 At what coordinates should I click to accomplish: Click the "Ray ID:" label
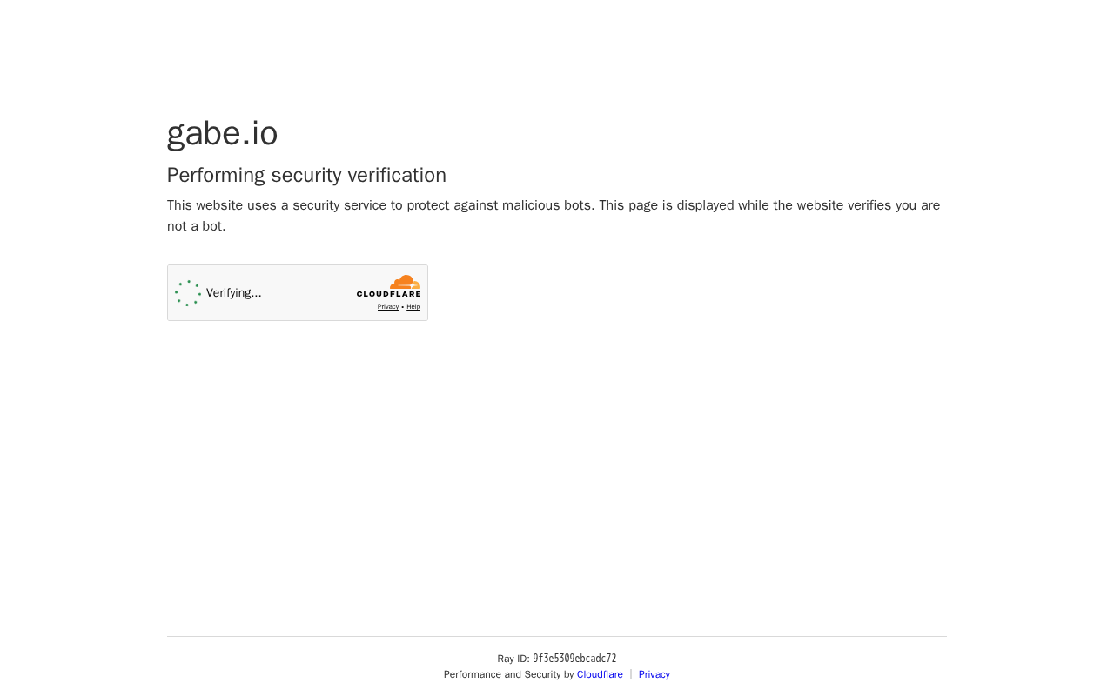coord(513,659)
